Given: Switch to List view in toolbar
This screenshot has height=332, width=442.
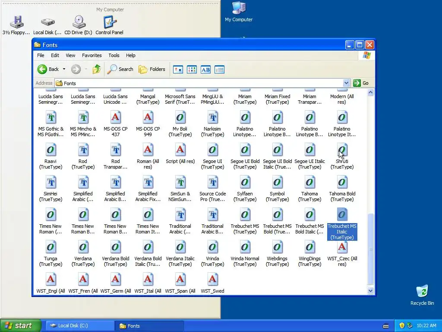Looking at the screenshot, I should [x=192, y=70].
